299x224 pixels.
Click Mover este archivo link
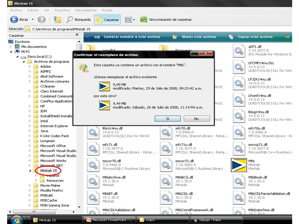tap(194, 37)
